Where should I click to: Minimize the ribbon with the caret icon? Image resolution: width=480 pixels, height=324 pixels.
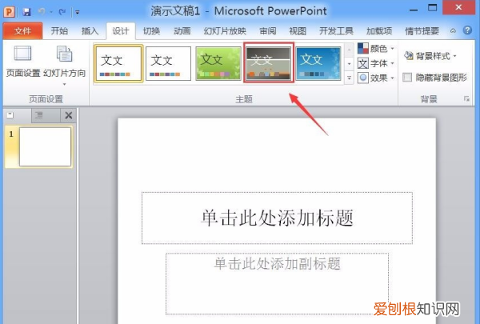click(x=453, y=31)
